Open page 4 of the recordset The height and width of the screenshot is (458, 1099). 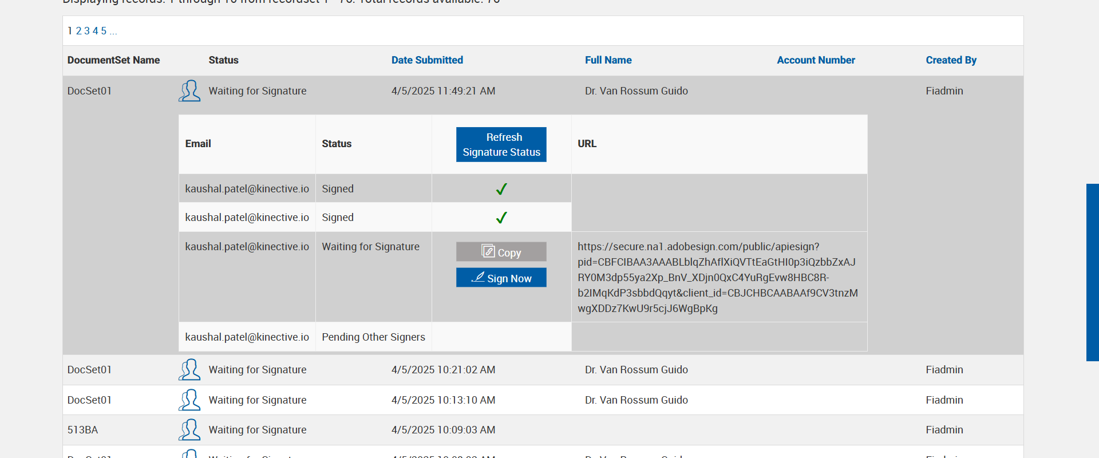pyautogui.click(x=96, y=31)
